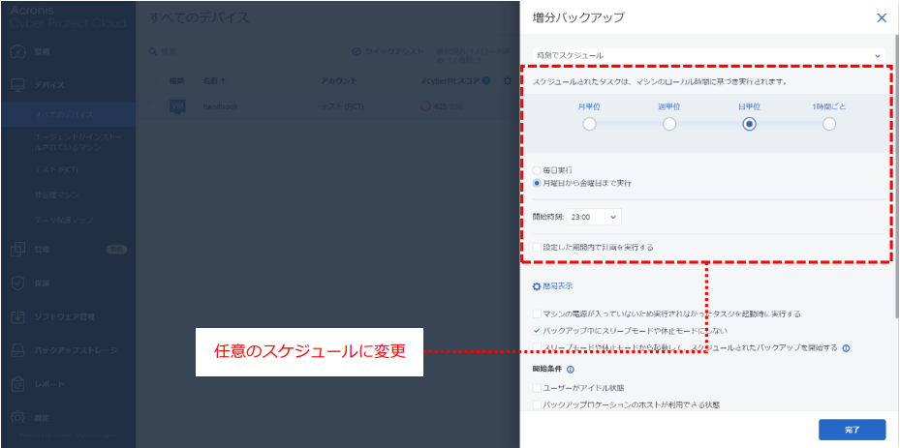This screenshot has width=900, height=448.
Task: Click the gear icon beside 簡易表示
Action: pos(537,286)
